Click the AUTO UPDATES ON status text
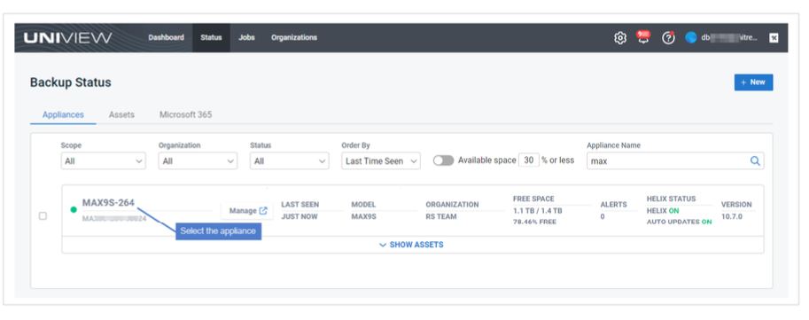 point(680,222)
